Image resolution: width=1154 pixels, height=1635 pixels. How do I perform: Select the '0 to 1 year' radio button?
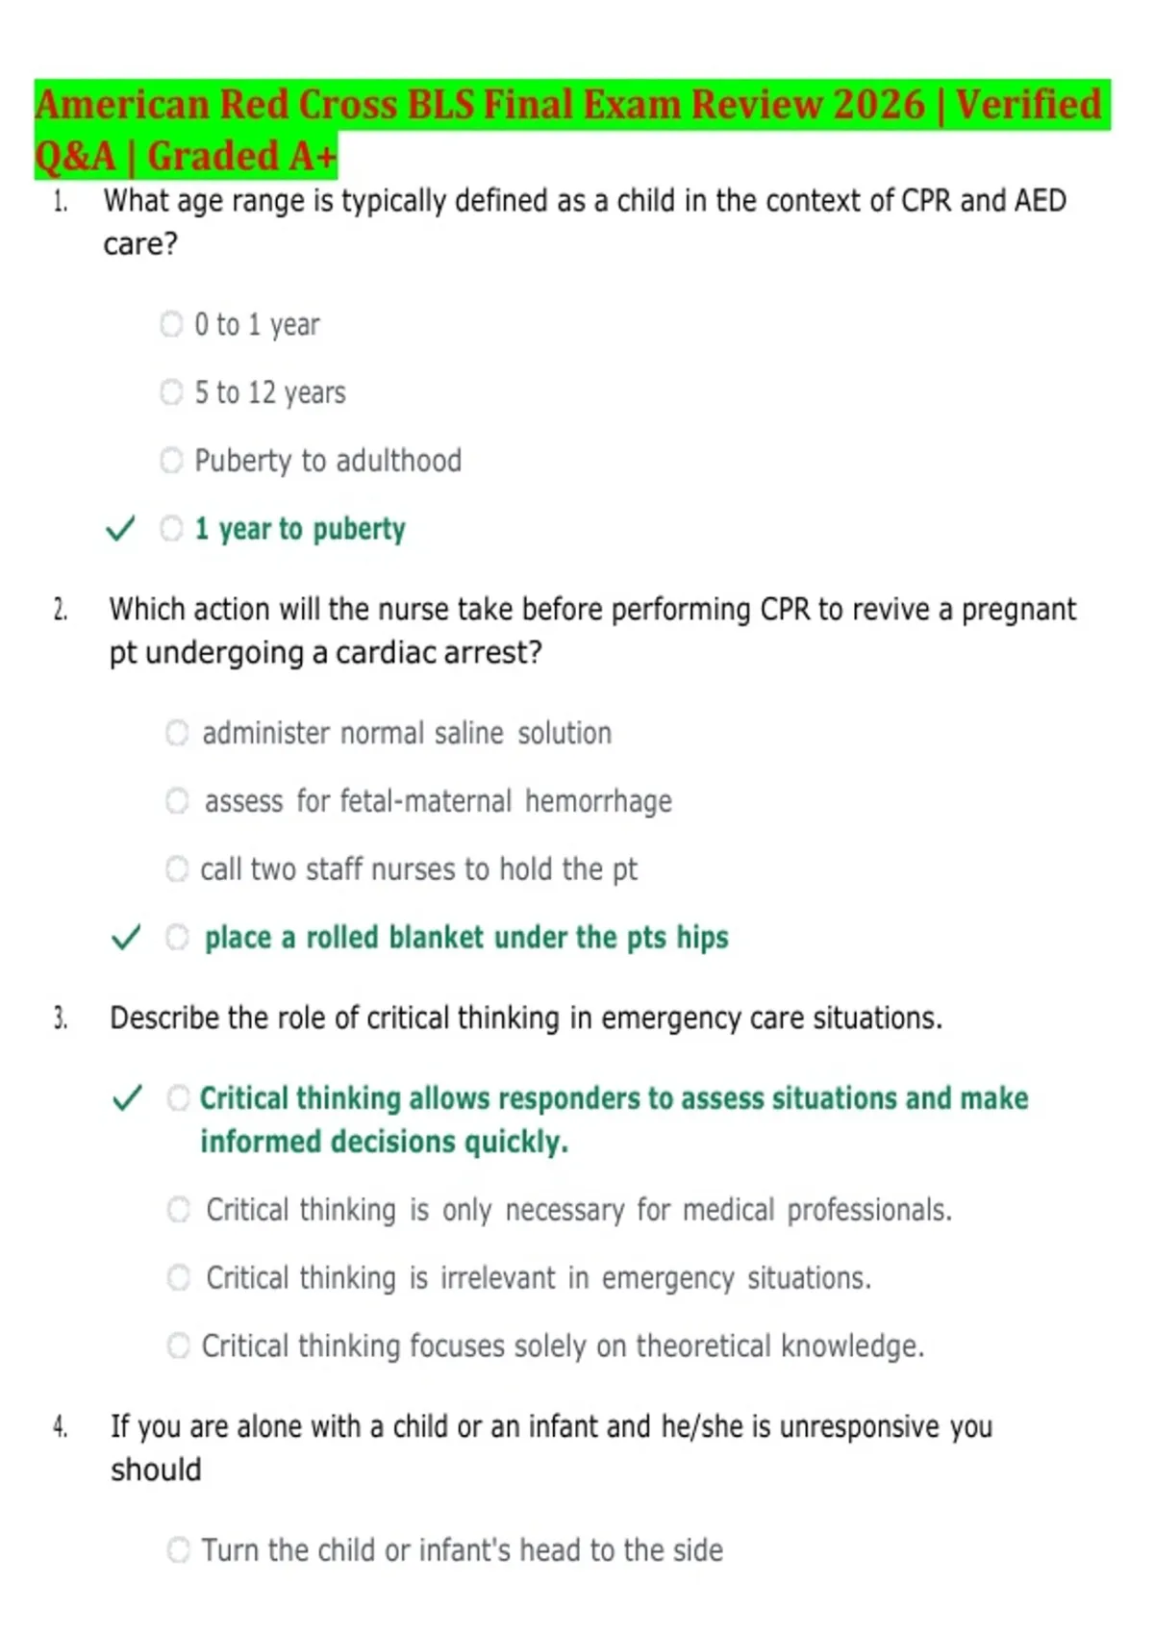(x=171, y=324)
